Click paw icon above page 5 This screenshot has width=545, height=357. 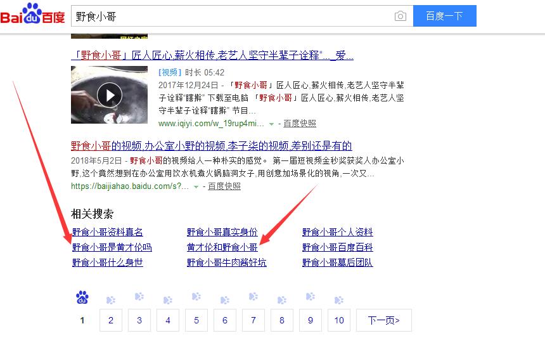click(x=196, y=297)
